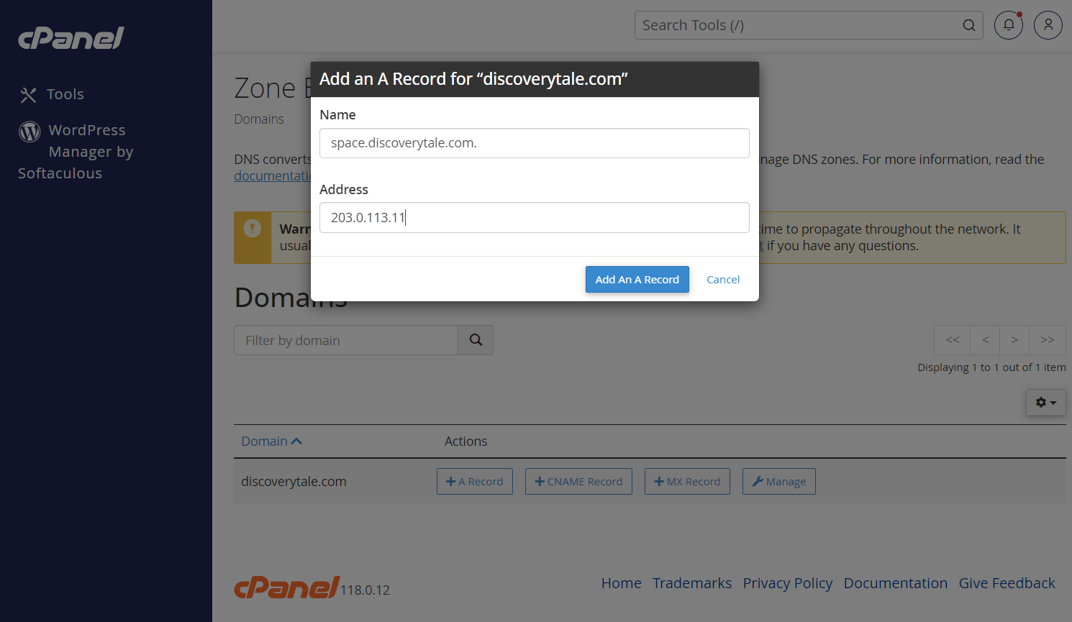Viewport: 1072px width, 622px height.
Task: Click the footer cPanel logo
Action: (x=286, y=587)
